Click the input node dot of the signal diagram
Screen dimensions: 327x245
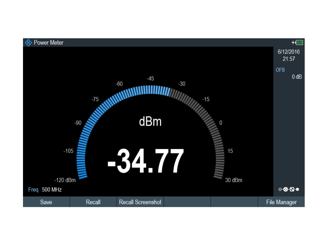click(x=280, y=189)
